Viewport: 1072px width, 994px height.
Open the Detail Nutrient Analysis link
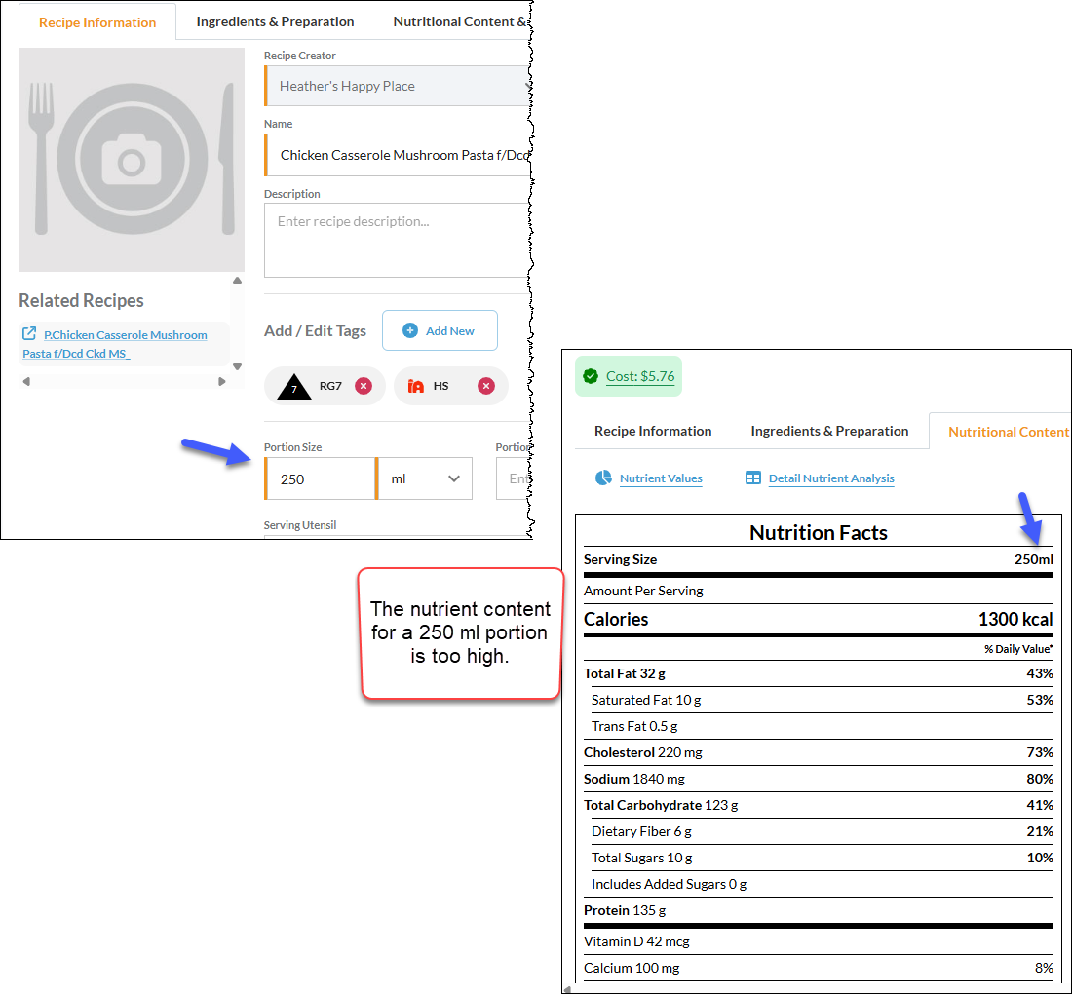click(x=831, y=478)
